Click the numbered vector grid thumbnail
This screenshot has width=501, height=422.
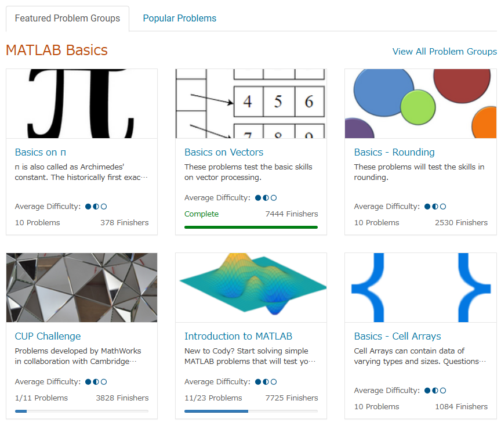(251, 103)
